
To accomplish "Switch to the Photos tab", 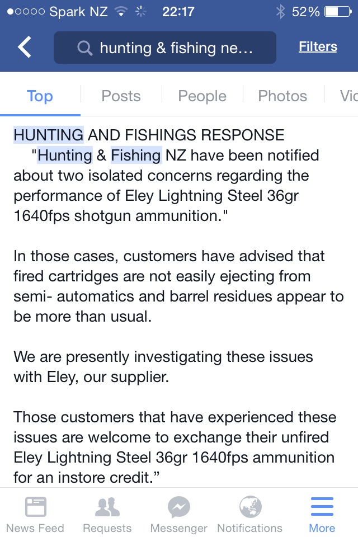I will 282,96.
